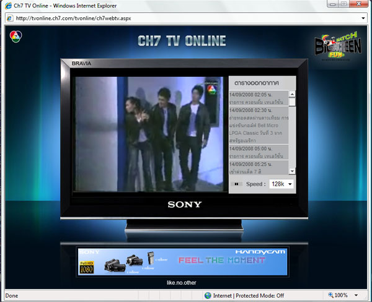
Task: Click the schedule scrollbar down arrow
Action: [x=292, y=171]
